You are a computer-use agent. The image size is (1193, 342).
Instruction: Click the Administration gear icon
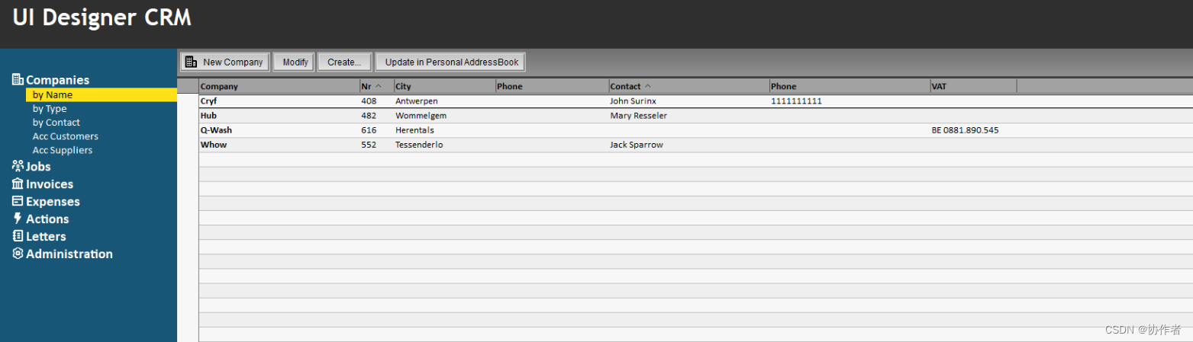point(18,254)
